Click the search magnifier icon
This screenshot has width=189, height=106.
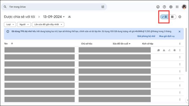[x=5, y=7]
